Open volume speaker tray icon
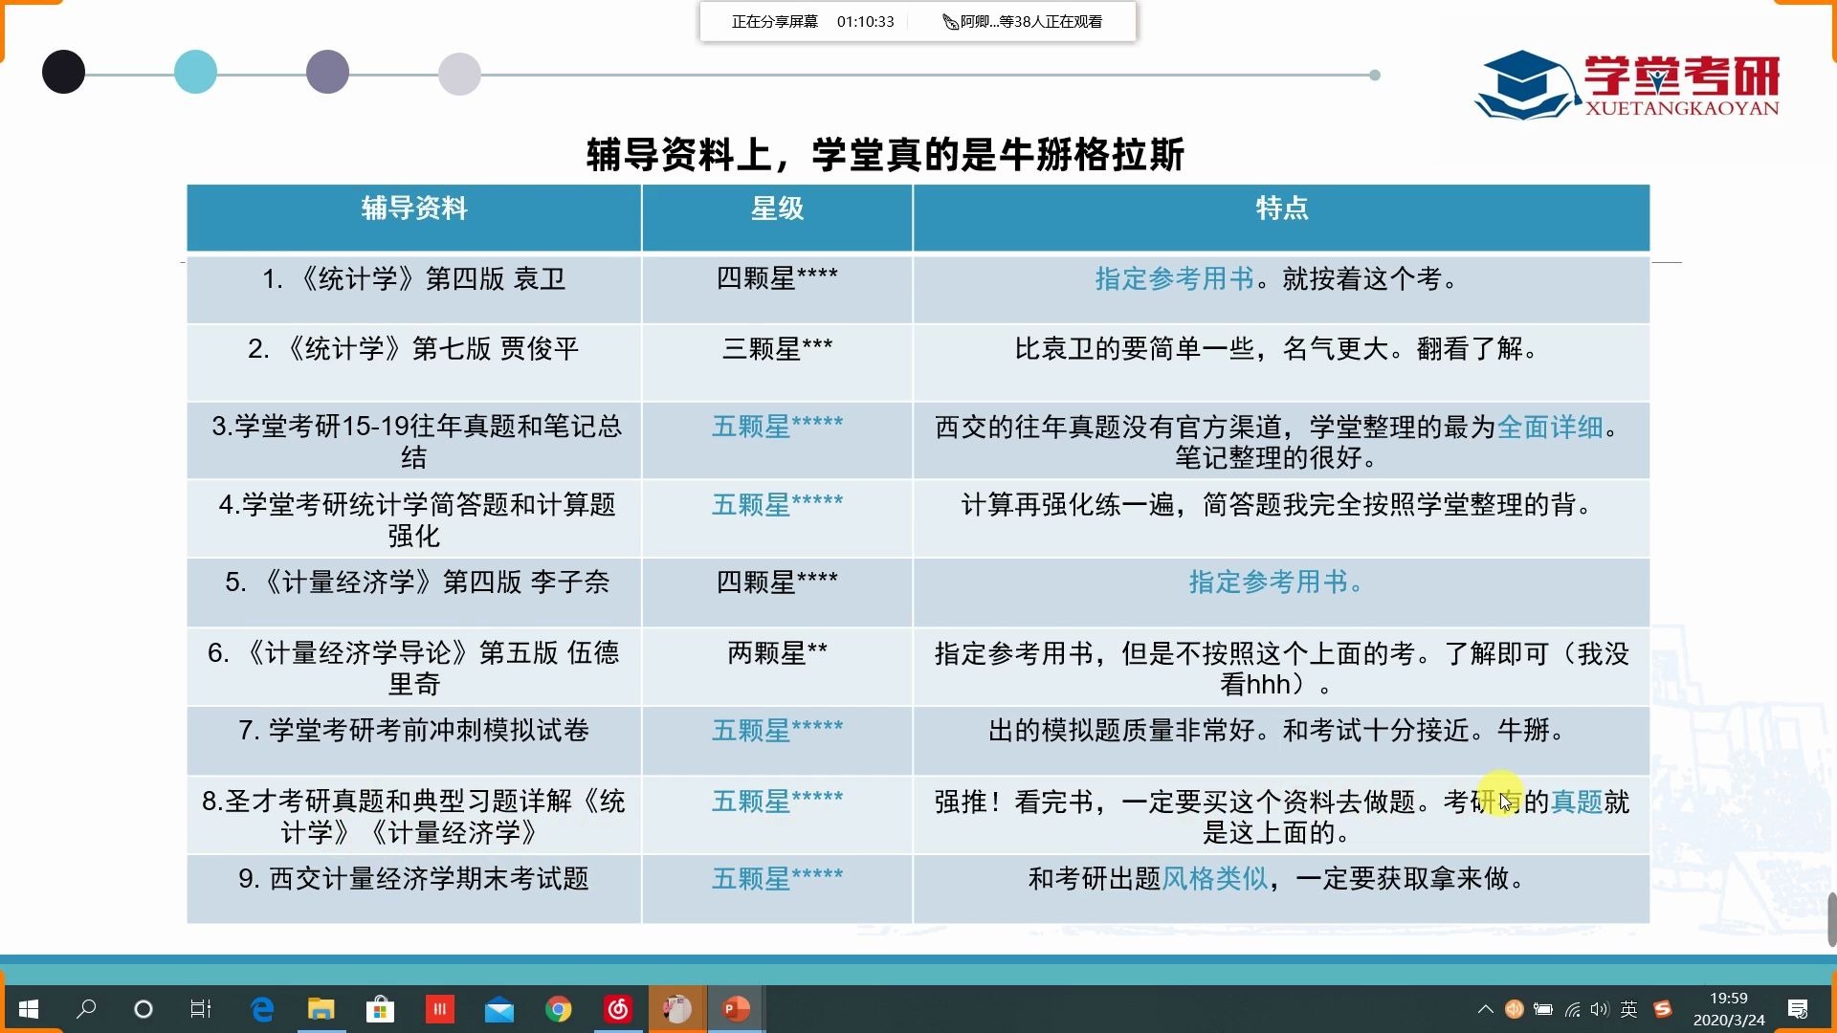1837x1033 pixels. click(1600, 1009)
